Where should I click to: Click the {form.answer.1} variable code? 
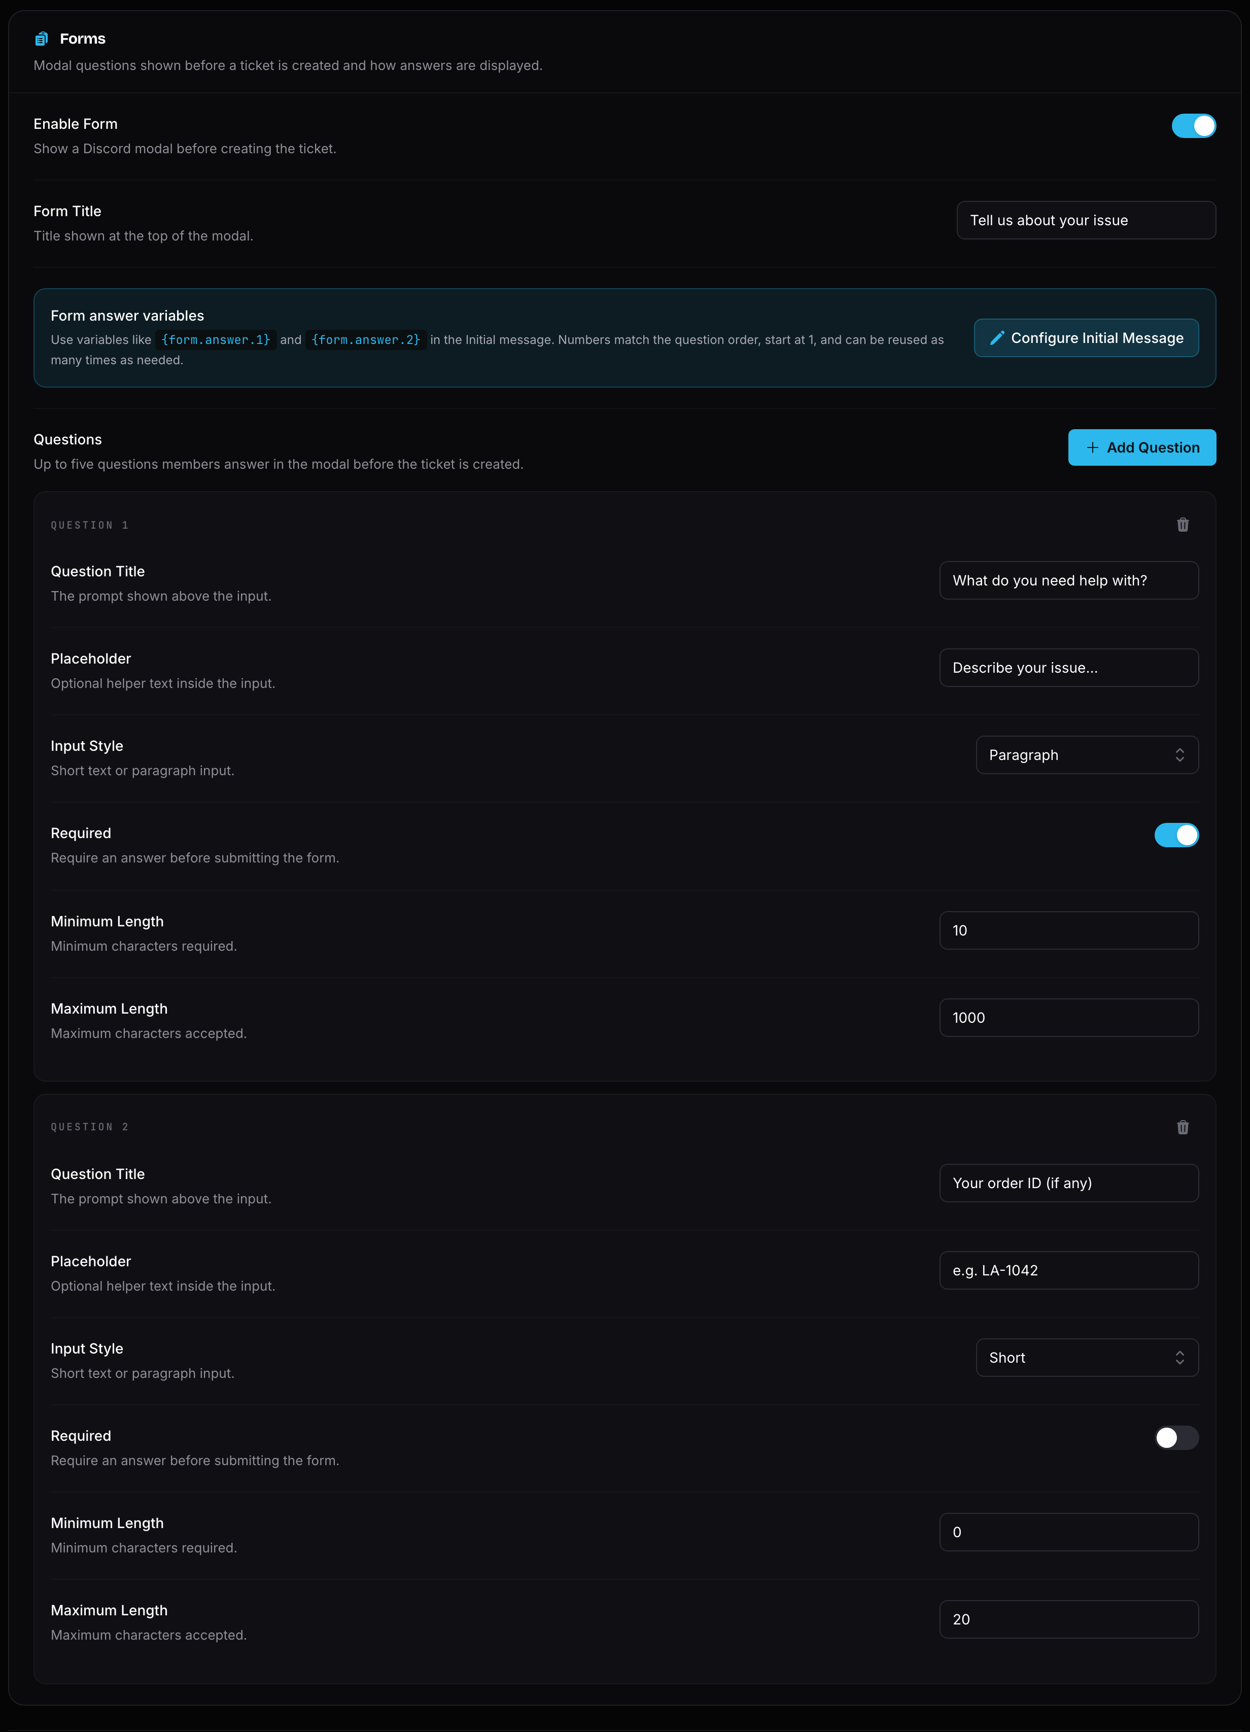pos(215,340)
